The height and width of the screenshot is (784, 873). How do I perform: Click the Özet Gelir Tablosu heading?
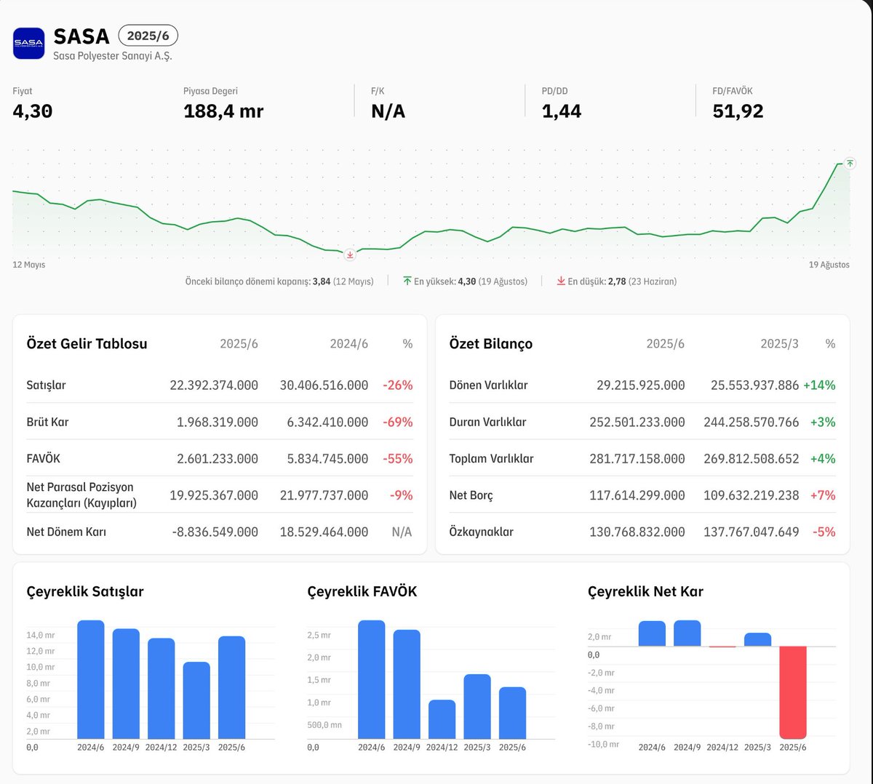click(x=87, y=344)
